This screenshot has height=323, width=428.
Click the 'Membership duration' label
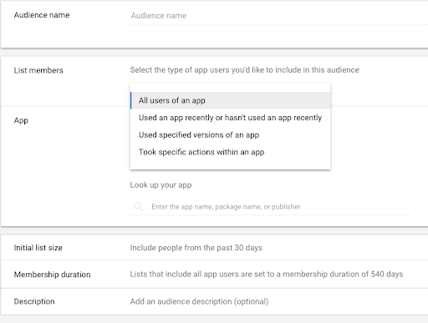52,275
